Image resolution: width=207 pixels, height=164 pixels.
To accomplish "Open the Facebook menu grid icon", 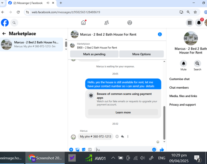I will [190, 23].
